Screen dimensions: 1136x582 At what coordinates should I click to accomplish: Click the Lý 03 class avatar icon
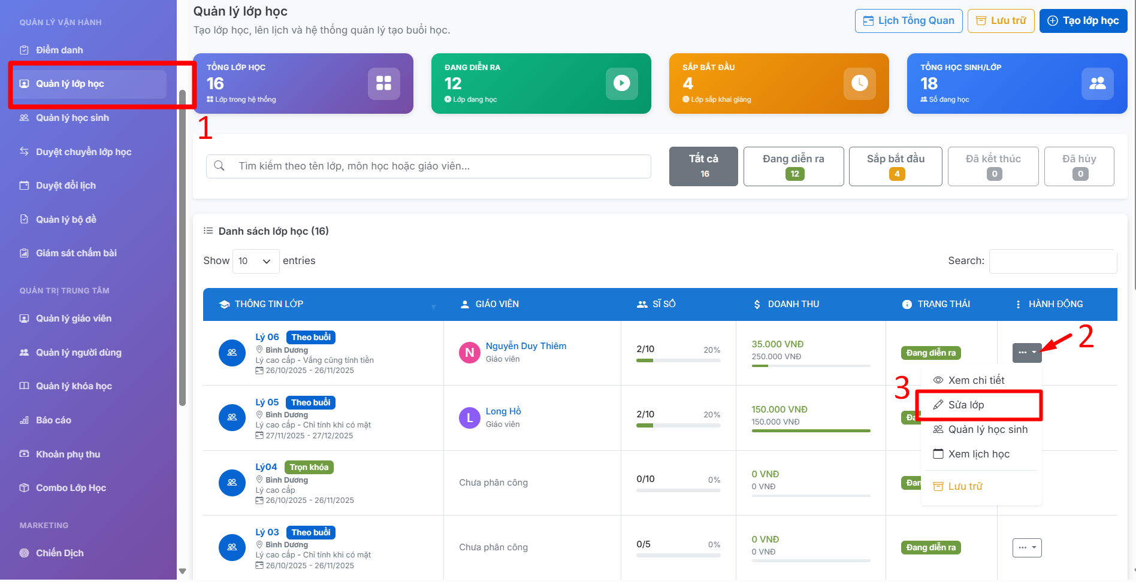(x=232, y=548)
